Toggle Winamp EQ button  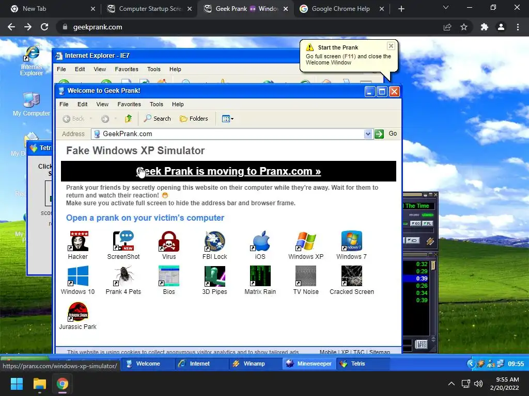click(x=415, y=224)
